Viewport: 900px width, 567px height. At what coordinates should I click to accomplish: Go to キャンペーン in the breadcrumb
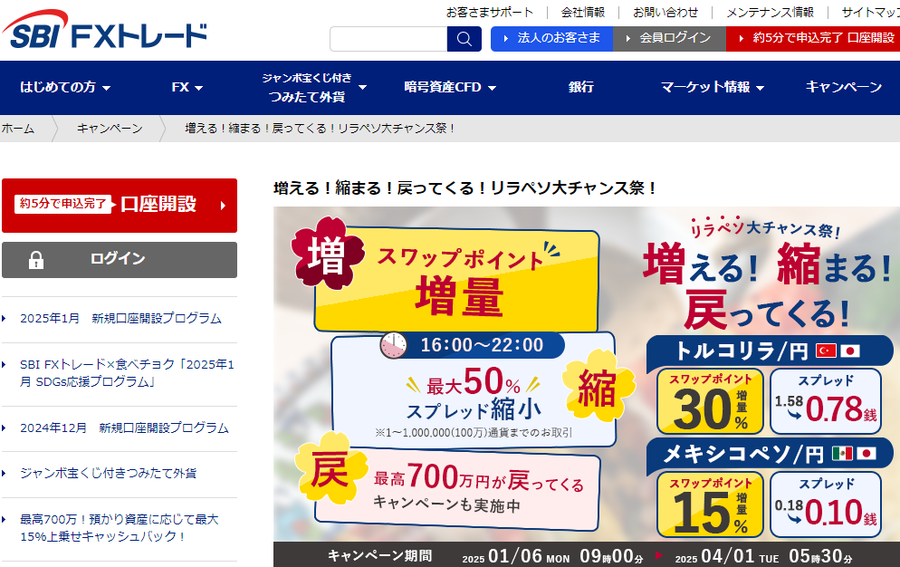(x=110, y=129)
